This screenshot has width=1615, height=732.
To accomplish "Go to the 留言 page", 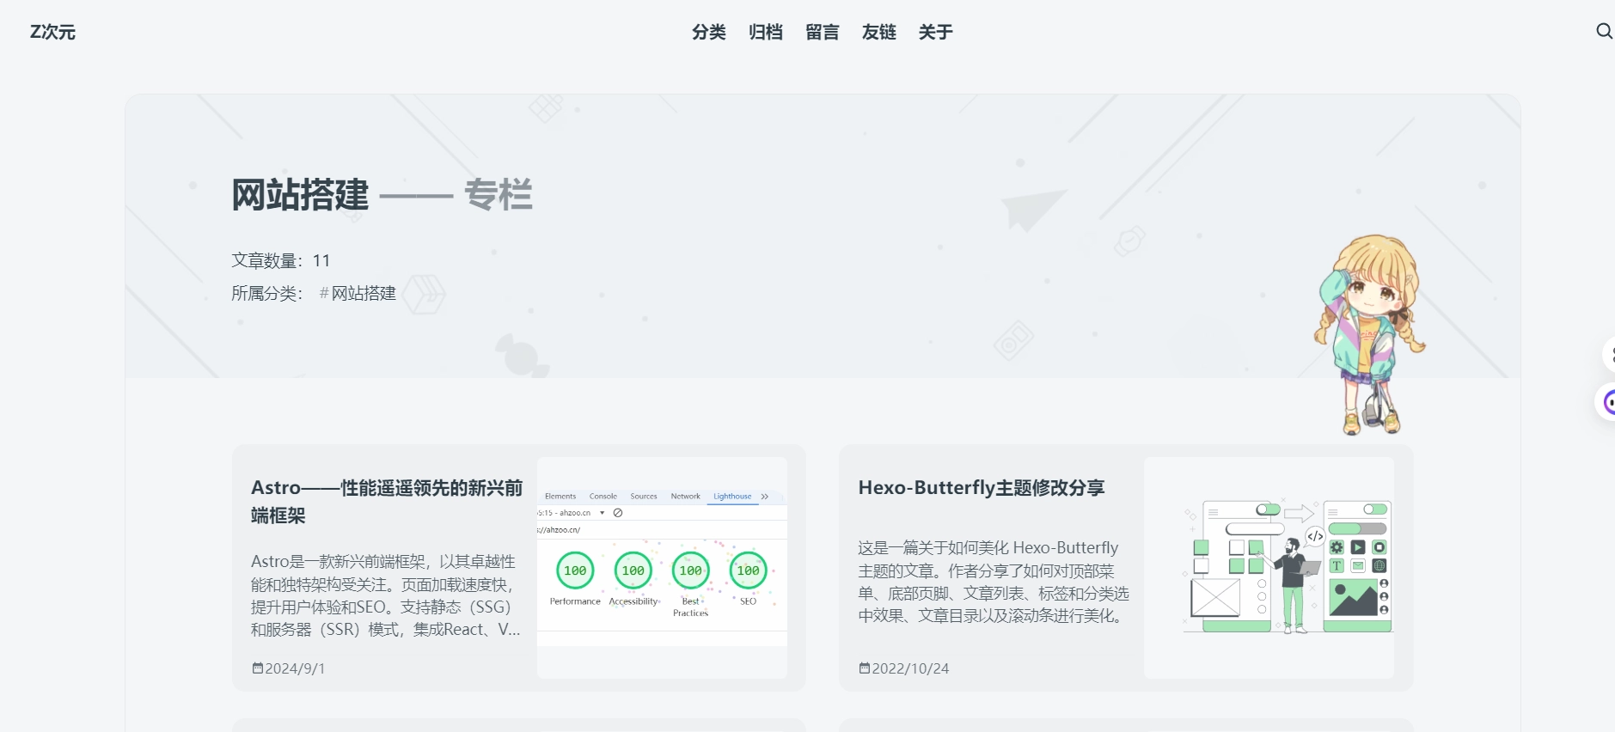I will click(x=822, y=33).
